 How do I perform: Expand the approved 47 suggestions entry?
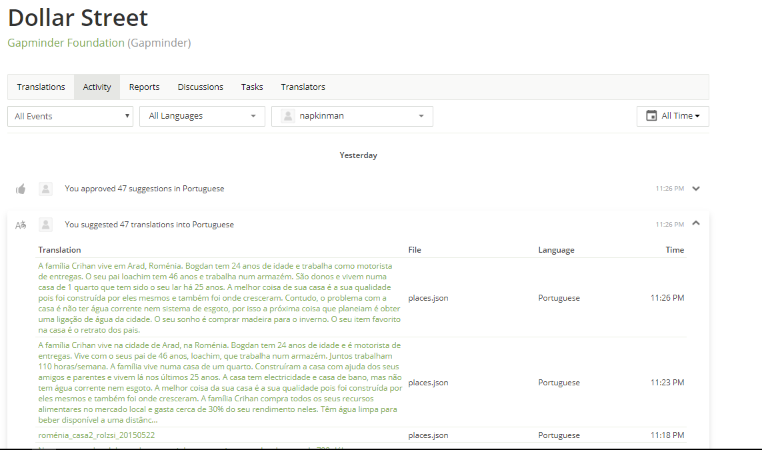point(696,189)
